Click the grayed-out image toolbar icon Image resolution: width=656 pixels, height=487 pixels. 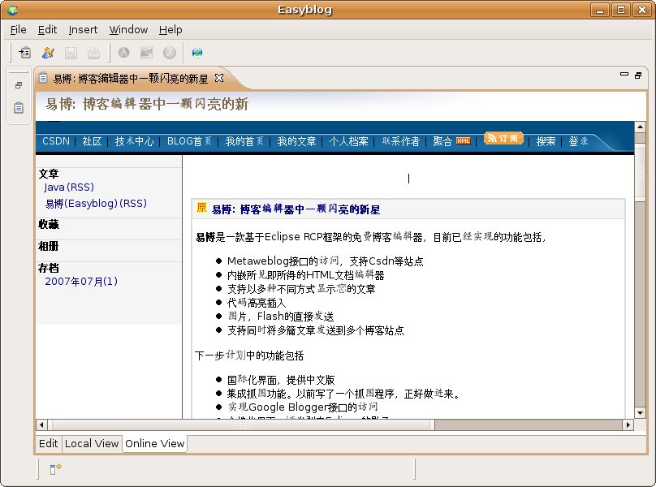click(x=146, y=52)
